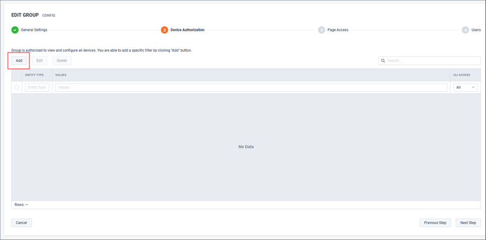Open the CLI Access All dropdown
486x240 pixels.
tap(465, 87)
